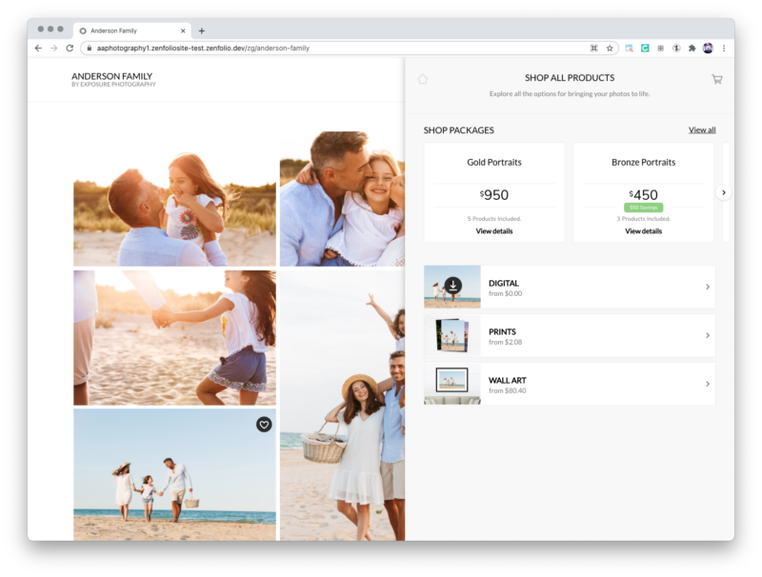Click the browser address bar
Image resolution: width=762 pixels, height=577 pixels.
pyautogui.click(x=333, y=48)
